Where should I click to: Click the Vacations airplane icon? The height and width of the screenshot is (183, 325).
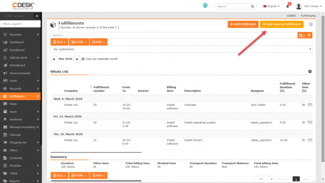coord(5,119)
